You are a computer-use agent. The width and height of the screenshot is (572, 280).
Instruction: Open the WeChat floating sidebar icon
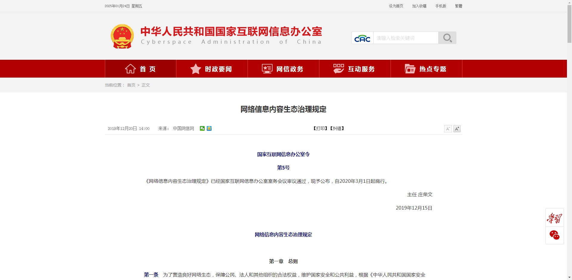(554, 235)
